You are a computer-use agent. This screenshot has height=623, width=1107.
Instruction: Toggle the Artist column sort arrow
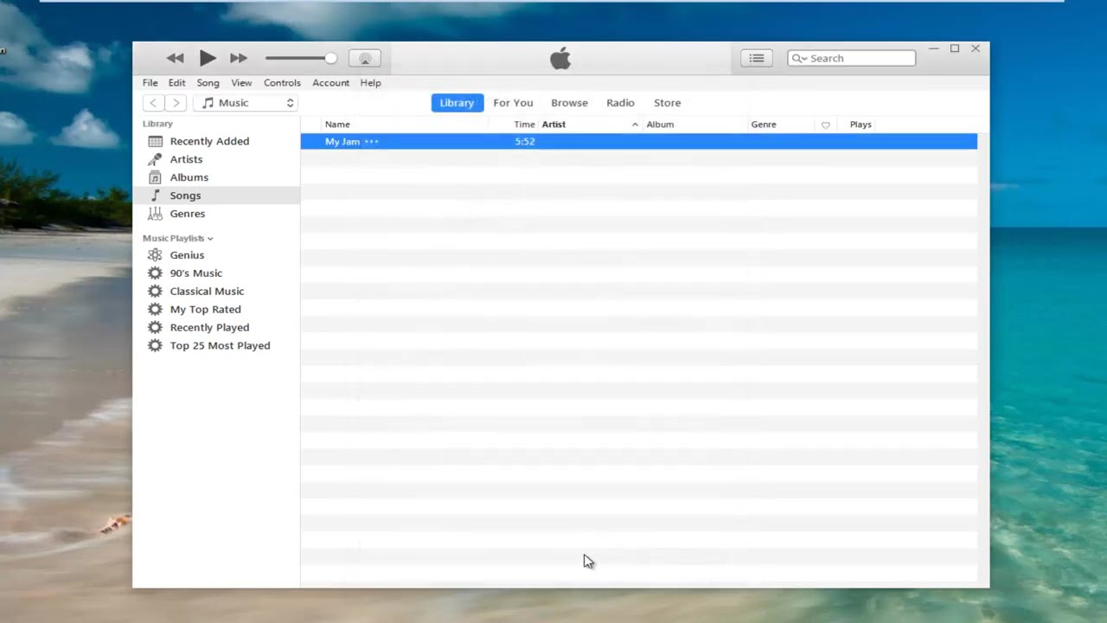coord(635,125)
